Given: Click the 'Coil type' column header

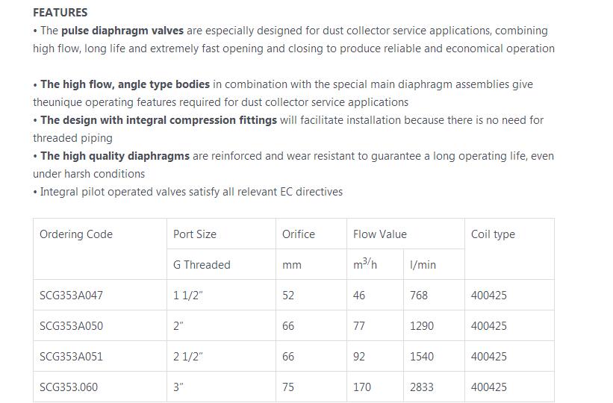Looking at the screenshot, I should pos(493,234).
